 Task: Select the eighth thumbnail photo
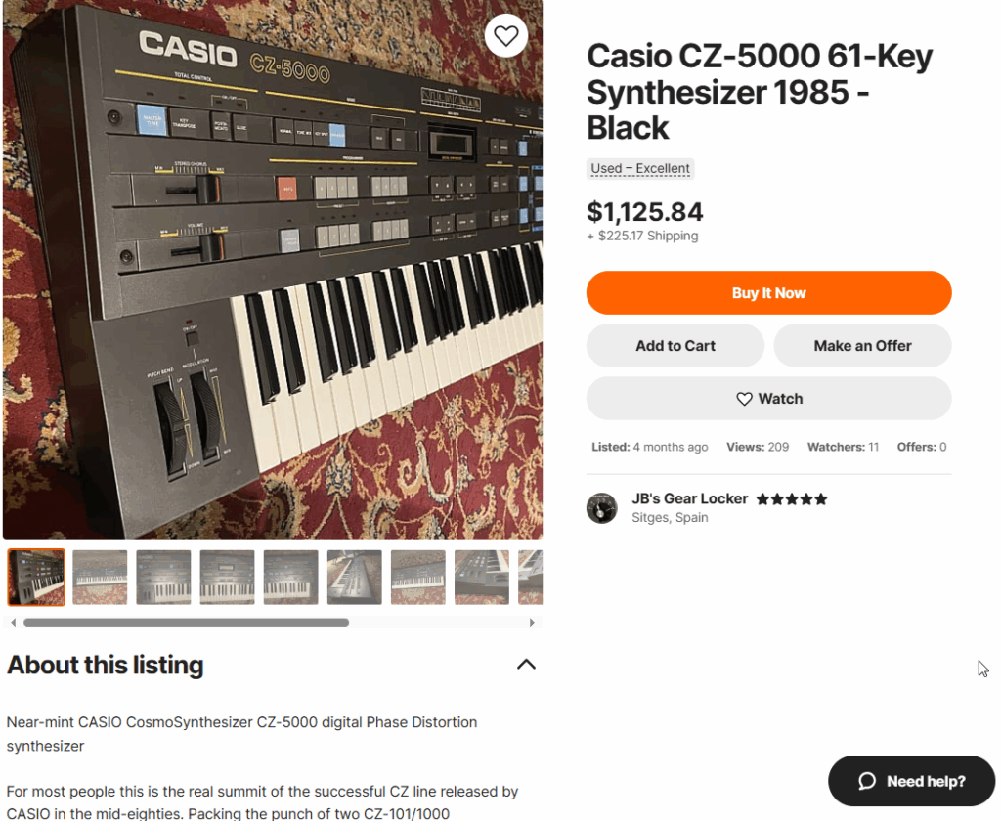coord(481,578)
